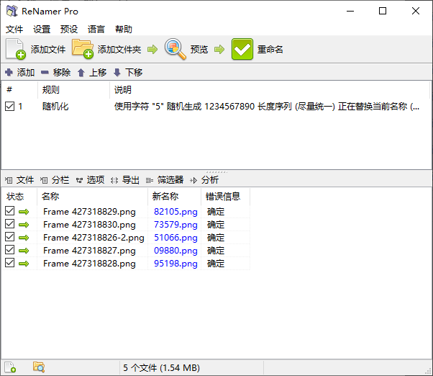Click new name 09880.png
The image size is (433, 376).
(176, 251)
